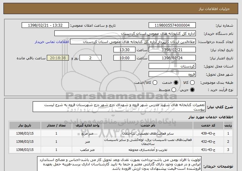Screen dimensions: 242x171
Task: Click service code ج-43-431
Action: (208, 150)
